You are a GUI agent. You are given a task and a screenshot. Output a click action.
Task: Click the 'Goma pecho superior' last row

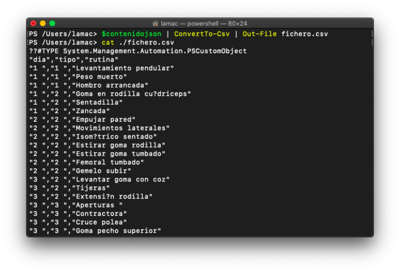(95, 231)
